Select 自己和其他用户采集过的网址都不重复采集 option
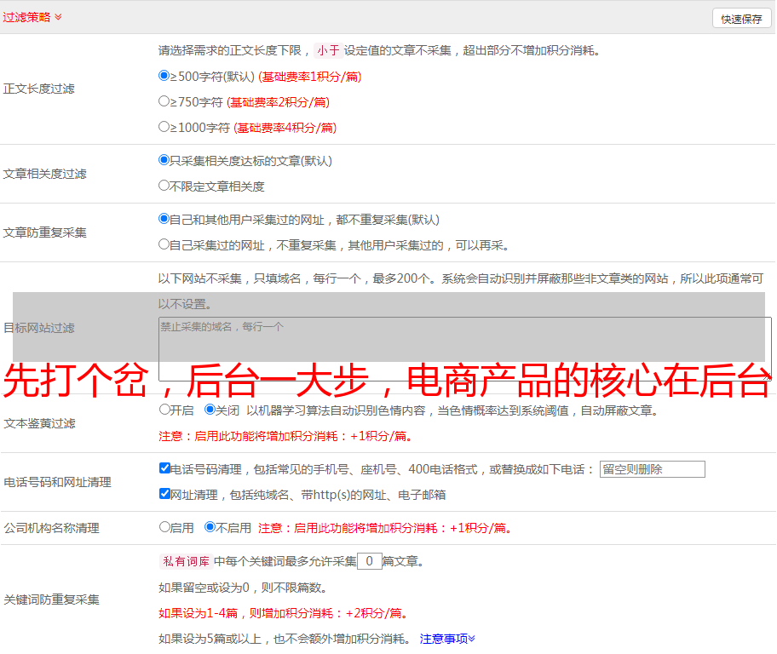Screen dimensions: 777x654 [x=164, y=219]
